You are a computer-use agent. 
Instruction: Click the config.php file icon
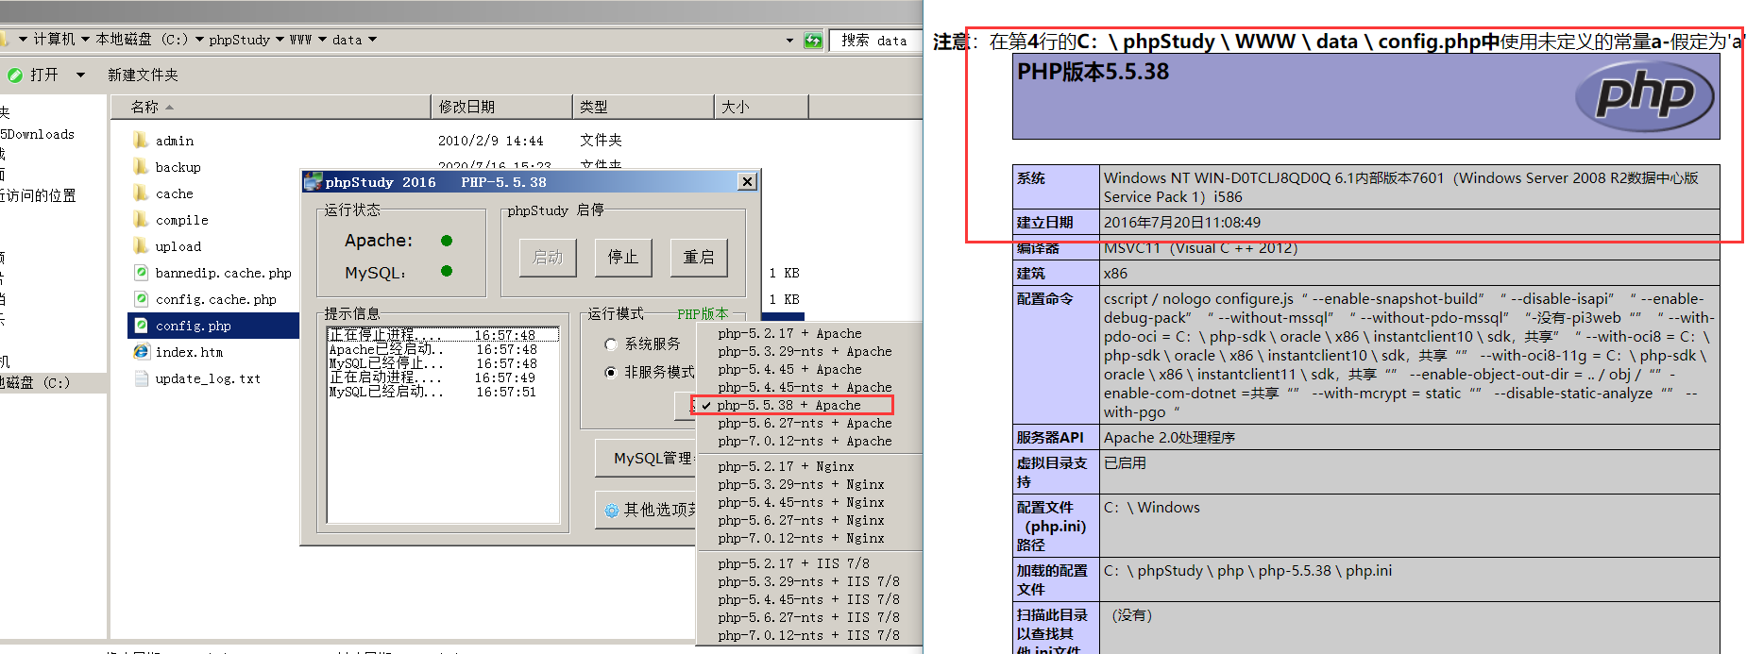click(141, 325)
